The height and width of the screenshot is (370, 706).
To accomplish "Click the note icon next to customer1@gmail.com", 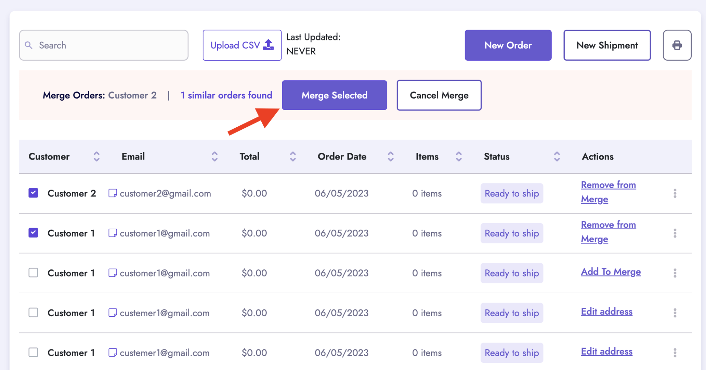I will 112,233.
